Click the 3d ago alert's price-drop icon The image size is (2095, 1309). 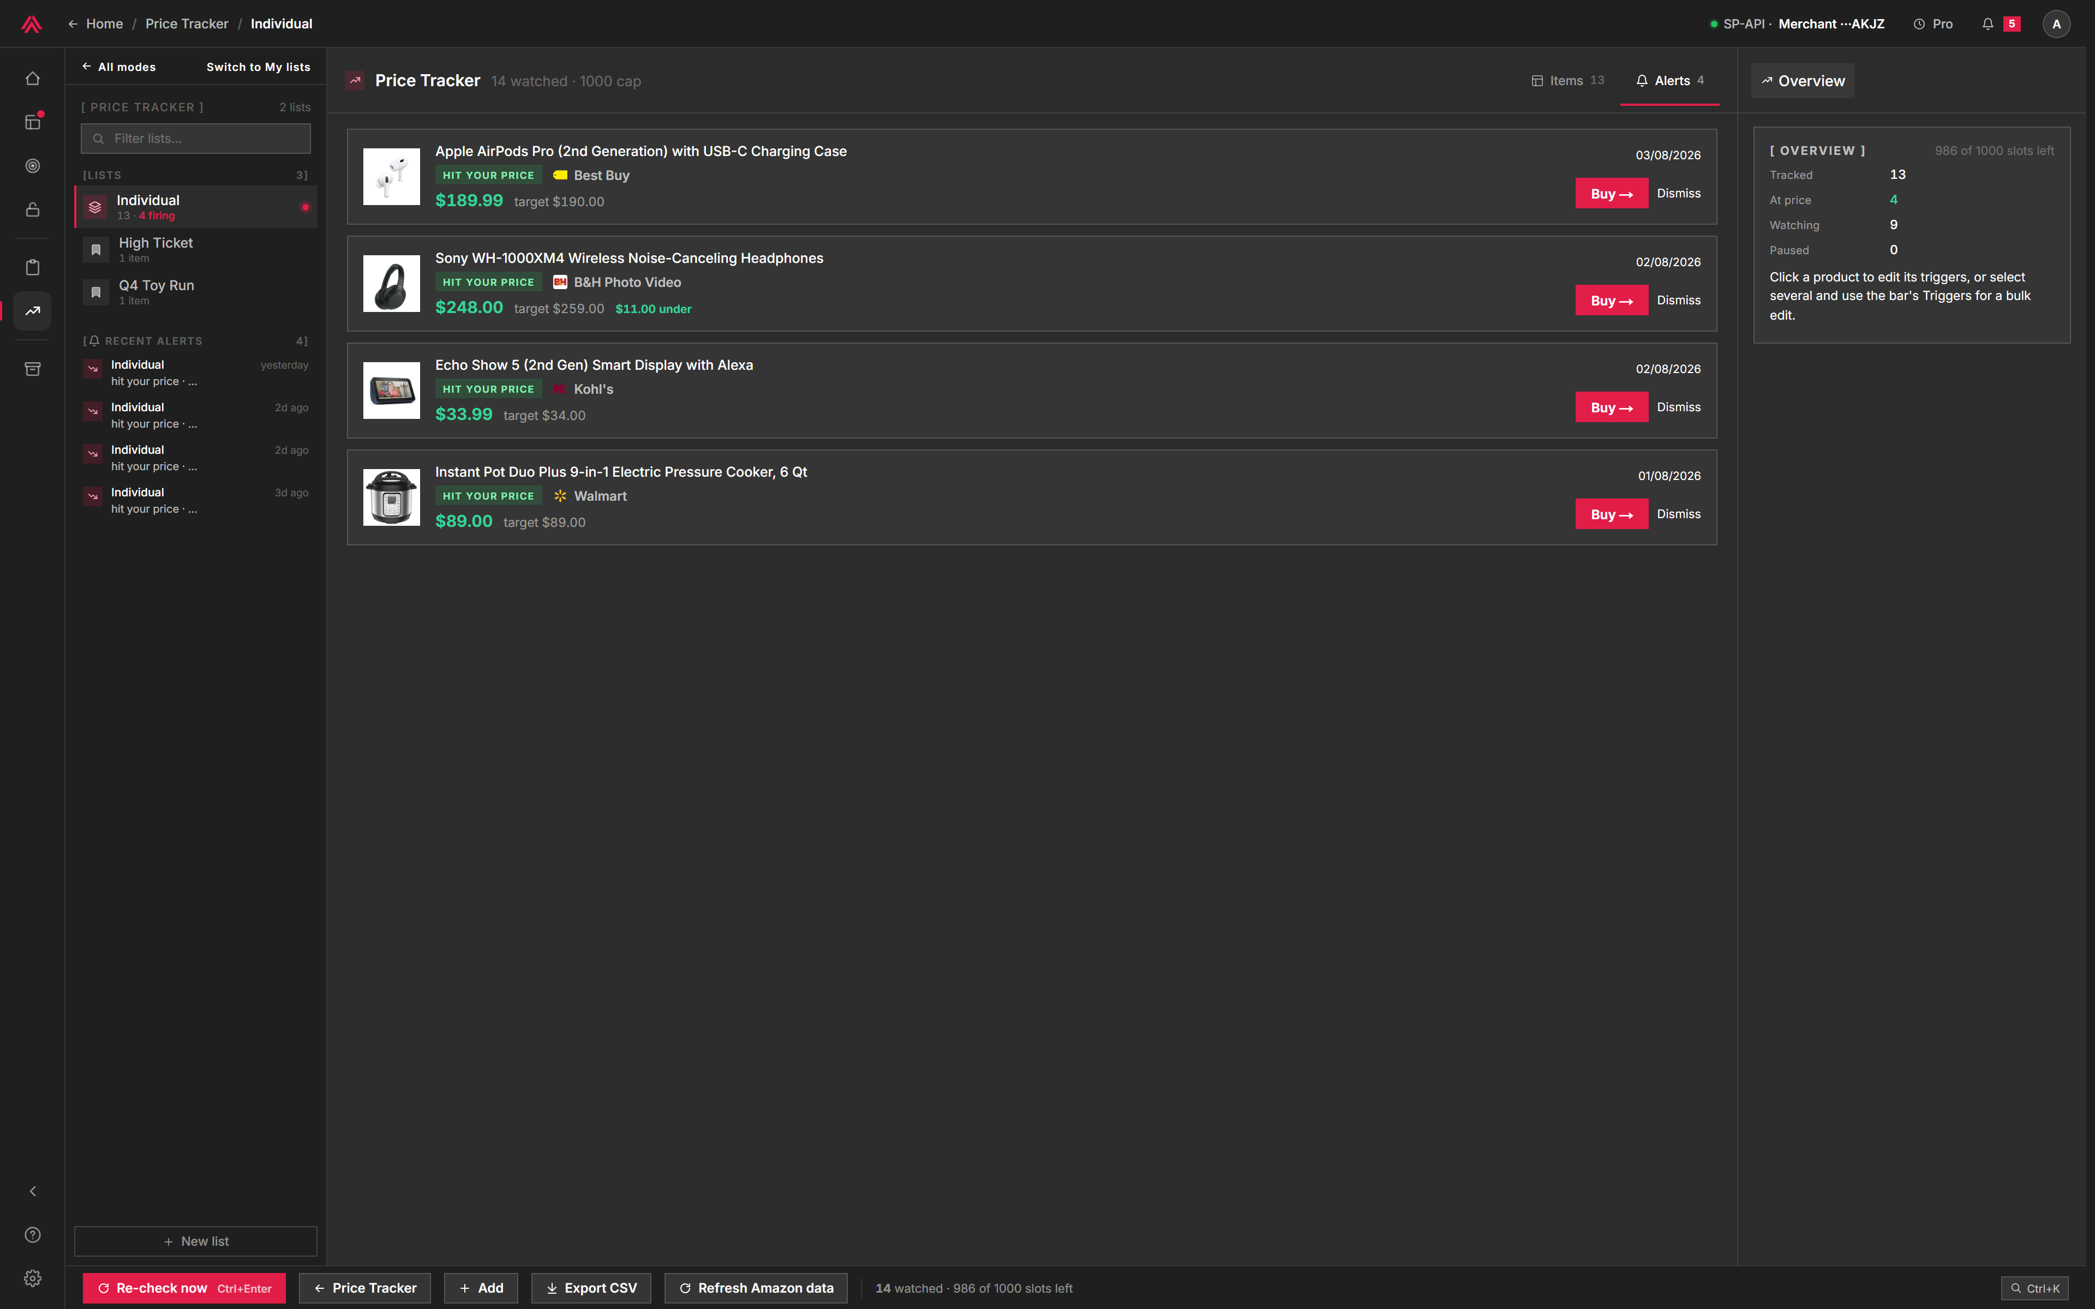pyautogui.click(x=93, y=496)
